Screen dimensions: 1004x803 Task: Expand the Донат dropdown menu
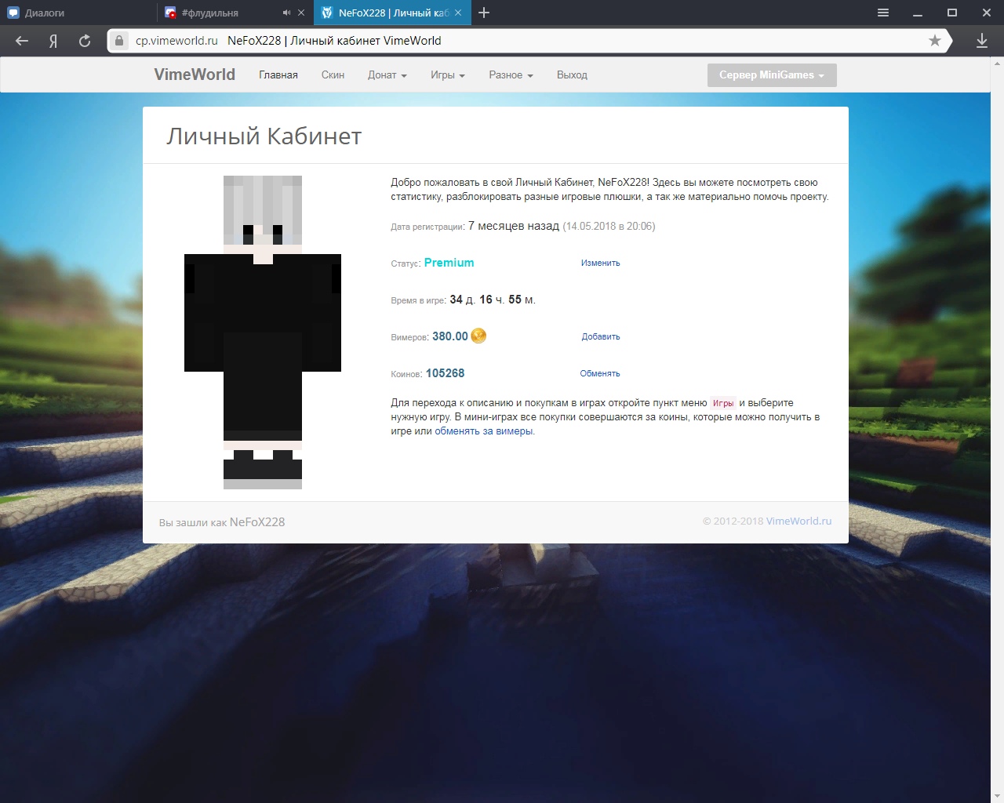pos(387,75)
